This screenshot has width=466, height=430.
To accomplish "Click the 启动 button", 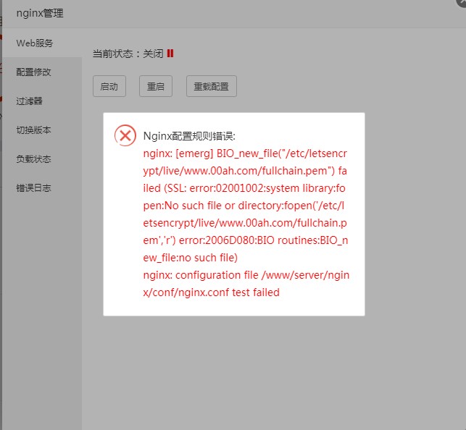I will coord(109,86).
